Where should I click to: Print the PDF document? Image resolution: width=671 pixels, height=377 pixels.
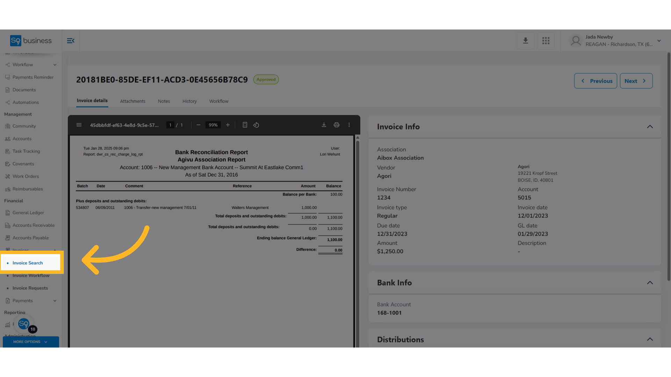click(x=337, y=125)
